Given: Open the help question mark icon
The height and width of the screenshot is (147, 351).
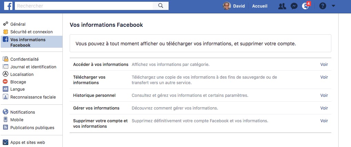Looking at the screenshot, I should (323, 6).
